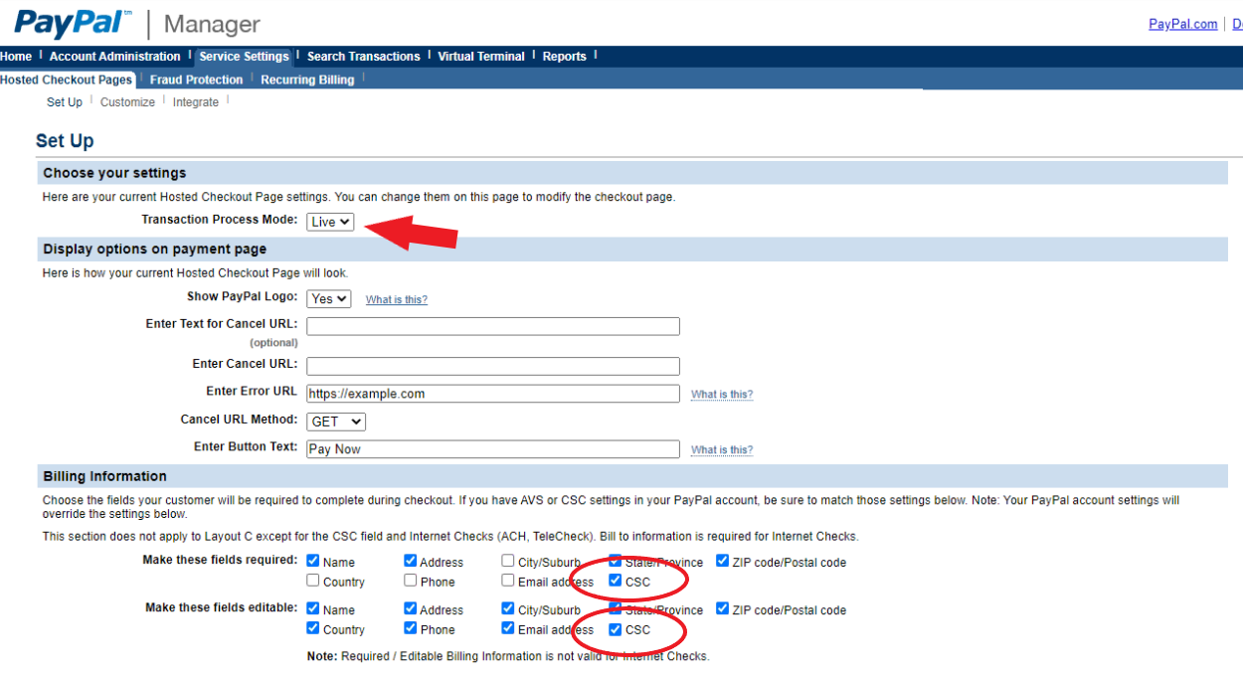Open the Show PayPal Logo dropdown
The width and height of the screenshot is (1243, 679).
(x=329, y=298)
